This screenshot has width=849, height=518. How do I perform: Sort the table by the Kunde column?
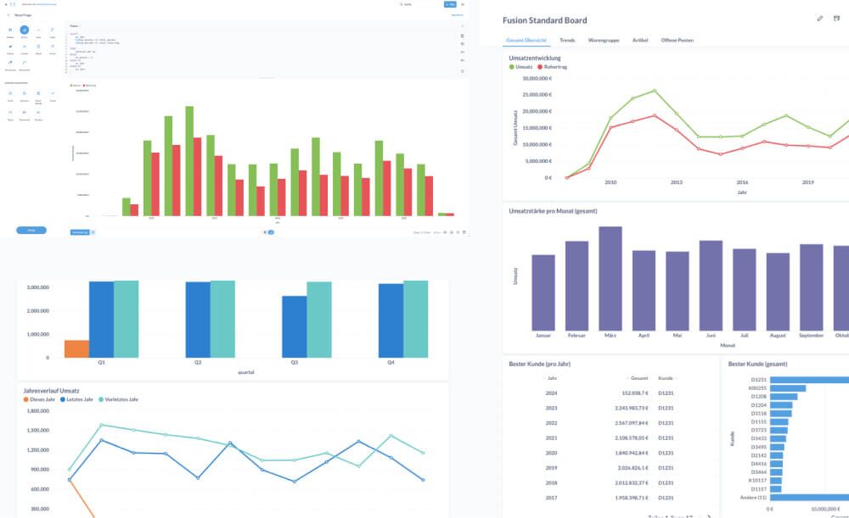click(666, 378)
